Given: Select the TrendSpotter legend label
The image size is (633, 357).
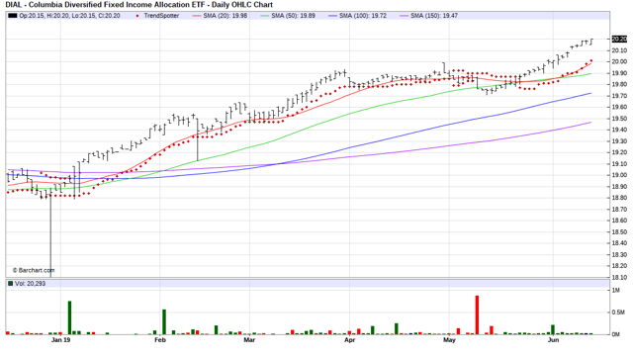Looking at the screenshot, I should click(x=161, y=16).
